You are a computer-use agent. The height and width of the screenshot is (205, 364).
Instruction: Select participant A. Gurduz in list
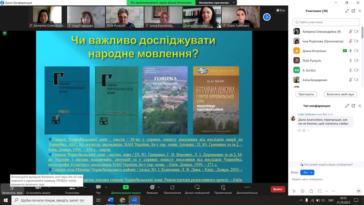tap(326, 70)
